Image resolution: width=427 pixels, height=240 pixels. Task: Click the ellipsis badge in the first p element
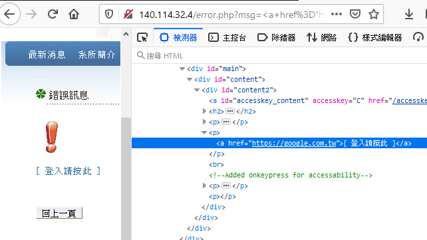[x=226, y=122]
